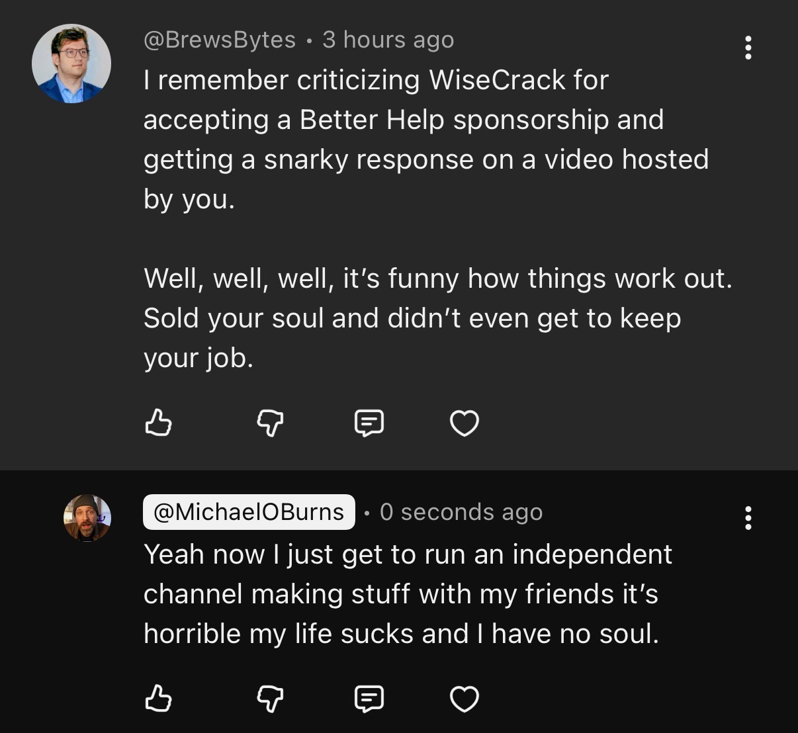Viewport: 798px width, 733px height.
Task: Dislike the BrewsBytes comment with thumbs down
Action: [x=270, y=423]
